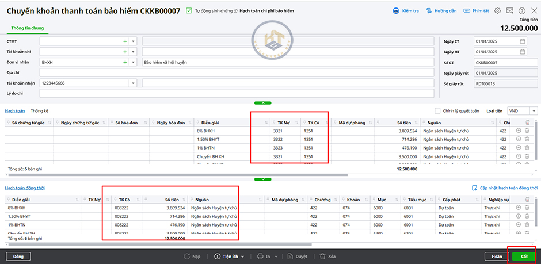
Task: Open the help question mark icon
Action: (x=522, y=10)
